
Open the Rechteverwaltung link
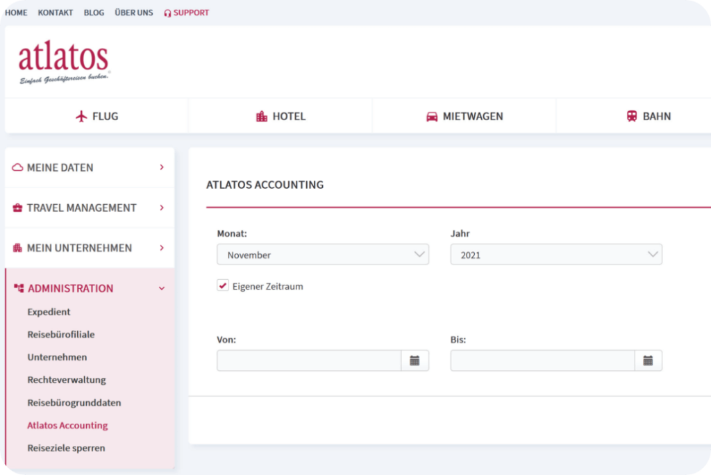[67, 380]
